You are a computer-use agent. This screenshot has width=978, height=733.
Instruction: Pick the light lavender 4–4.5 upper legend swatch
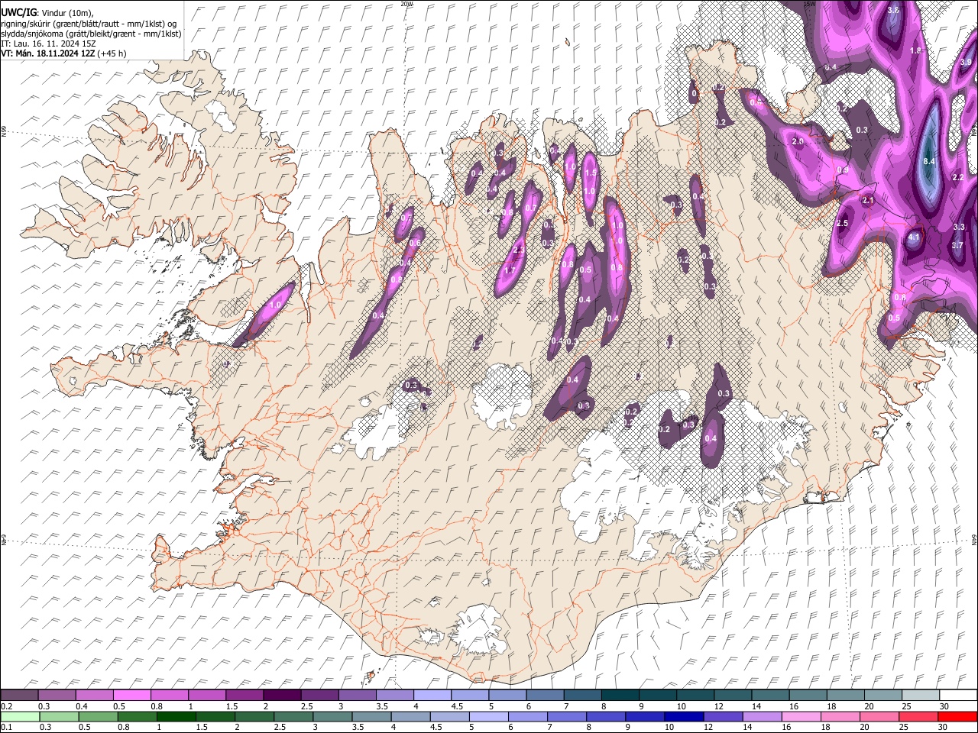(x=431, y=695)
